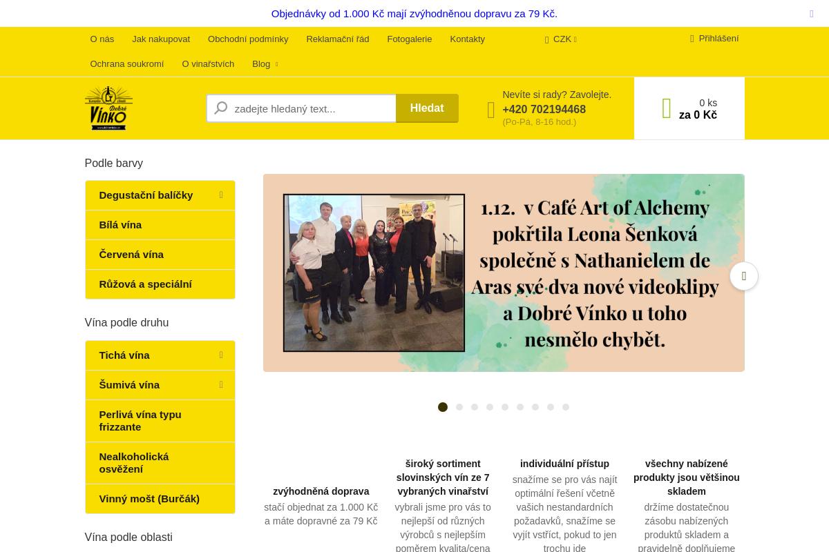Open the Blog menu item
Image resolution: width=829 pixels, height=552 pixels.
[261, 64]
